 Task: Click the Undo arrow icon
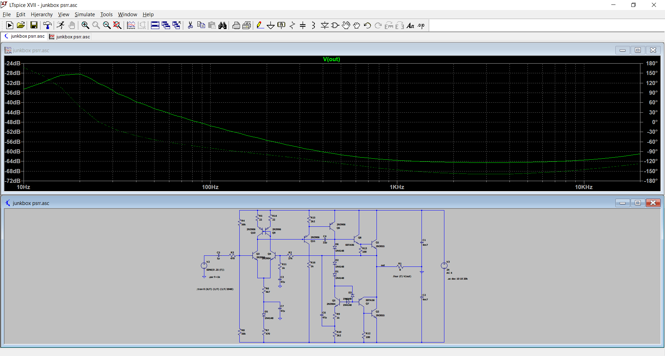(x=367, y=25)
